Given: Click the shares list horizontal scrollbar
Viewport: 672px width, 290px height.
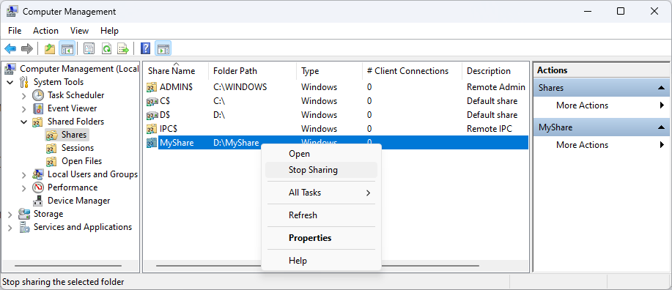Looking at the screenshot, I should click(x=317, y=266).
